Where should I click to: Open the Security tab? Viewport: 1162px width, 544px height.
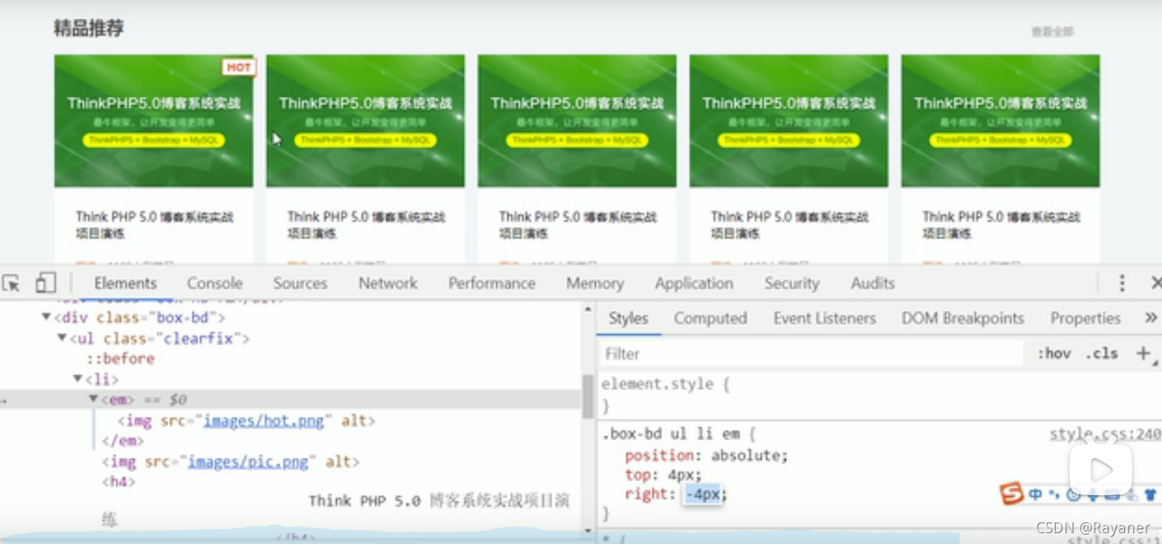tap(791, 283)
